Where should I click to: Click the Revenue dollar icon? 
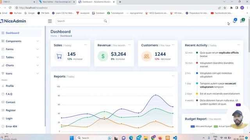point(103,56)
